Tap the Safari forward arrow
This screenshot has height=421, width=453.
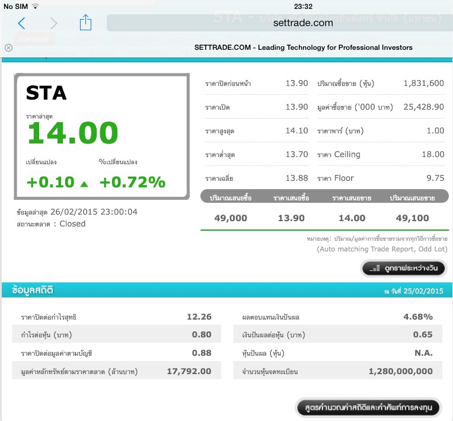(x=53, y=23)
